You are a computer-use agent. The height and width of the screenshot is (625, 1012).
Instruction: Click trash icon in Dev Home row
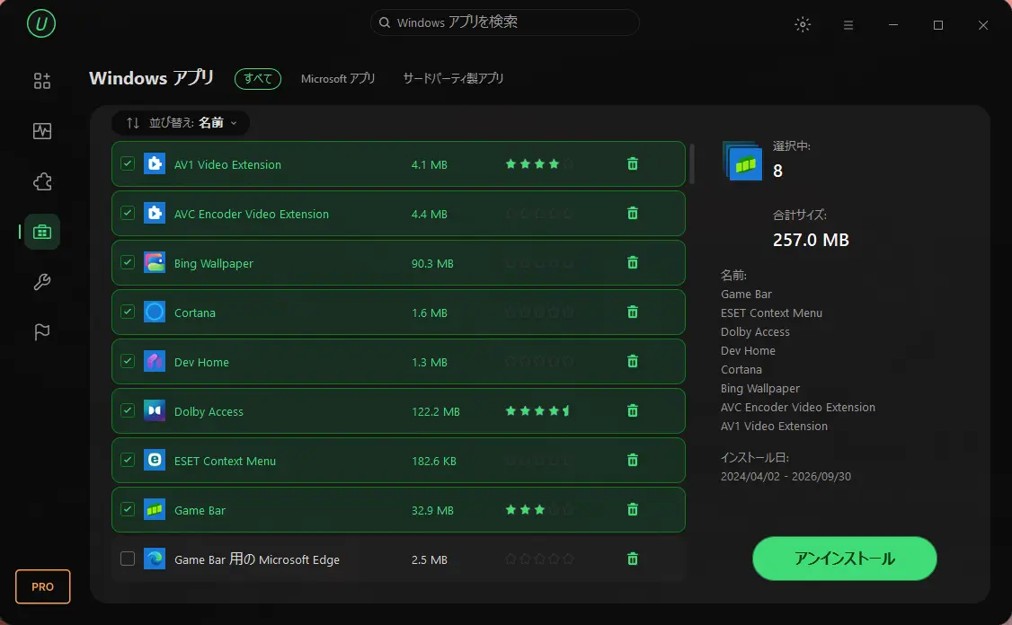(x=633, y=361)
